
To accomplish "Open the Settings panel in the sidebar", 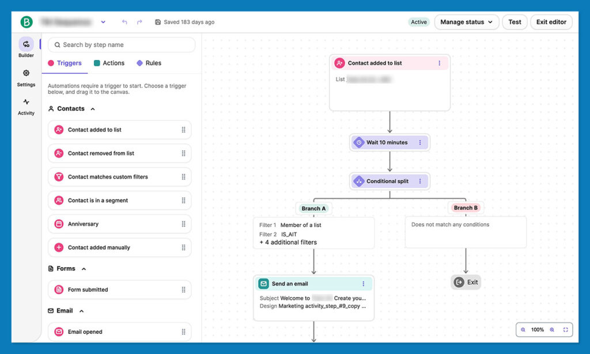I will (x=26, y=77).
